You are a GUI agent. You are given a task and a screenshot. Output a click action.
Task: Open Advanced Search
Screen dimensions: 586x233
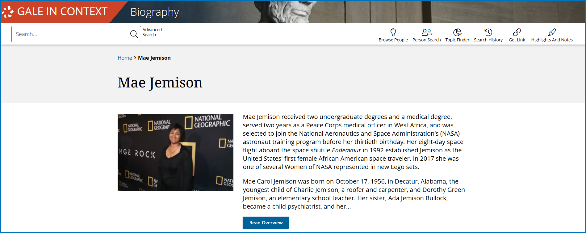pos(152,32)
